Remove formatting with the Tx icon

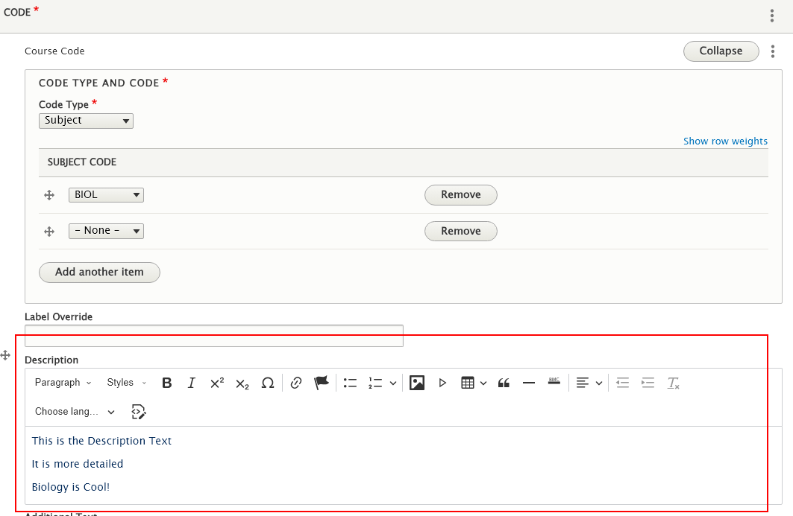(673, 382)
